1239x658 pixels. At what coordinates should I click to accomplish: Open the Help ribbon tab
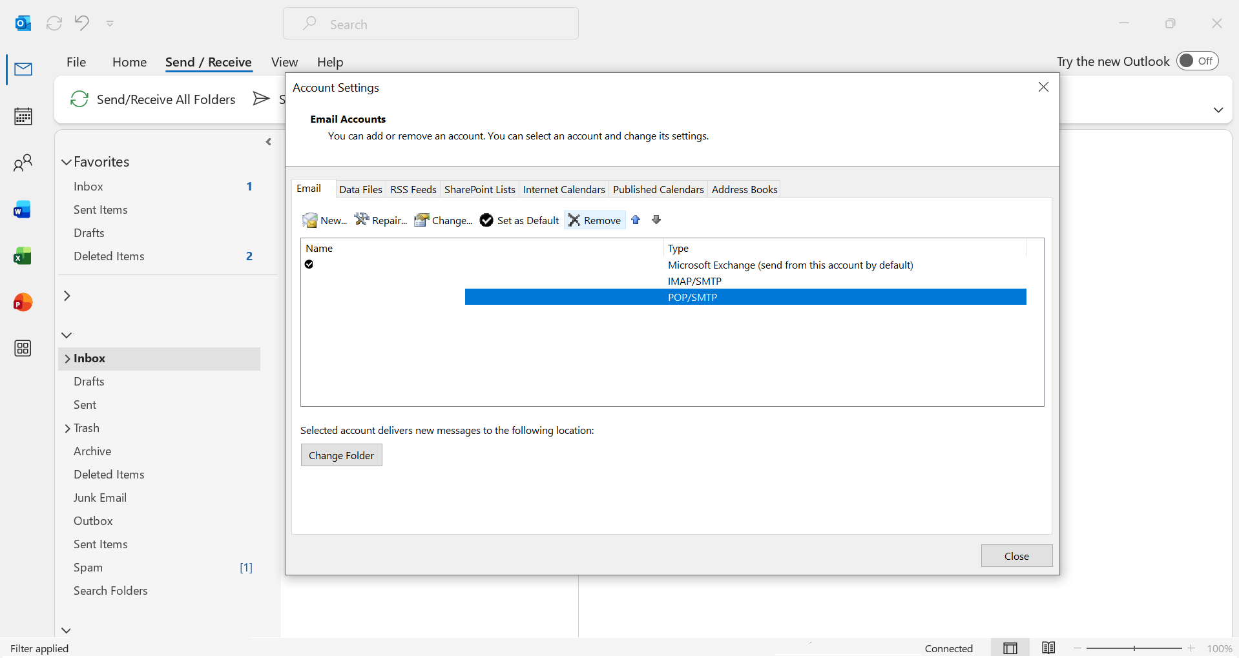(330, 62)
